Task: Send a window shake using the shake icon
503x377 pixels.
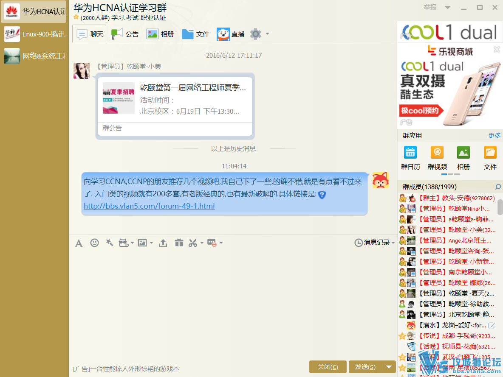Action: [109, 243]
